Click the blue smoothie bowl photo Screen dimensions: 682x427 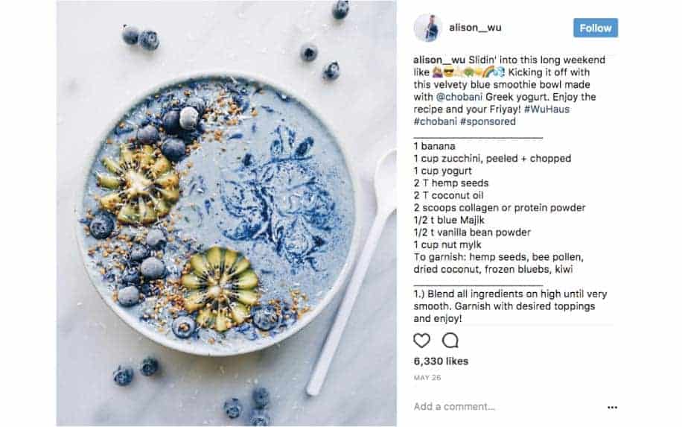point(226,213)
